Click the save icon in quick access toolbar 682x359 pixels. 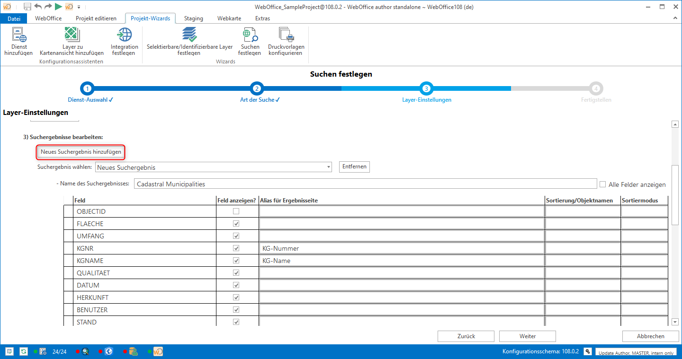pos(27,7)
